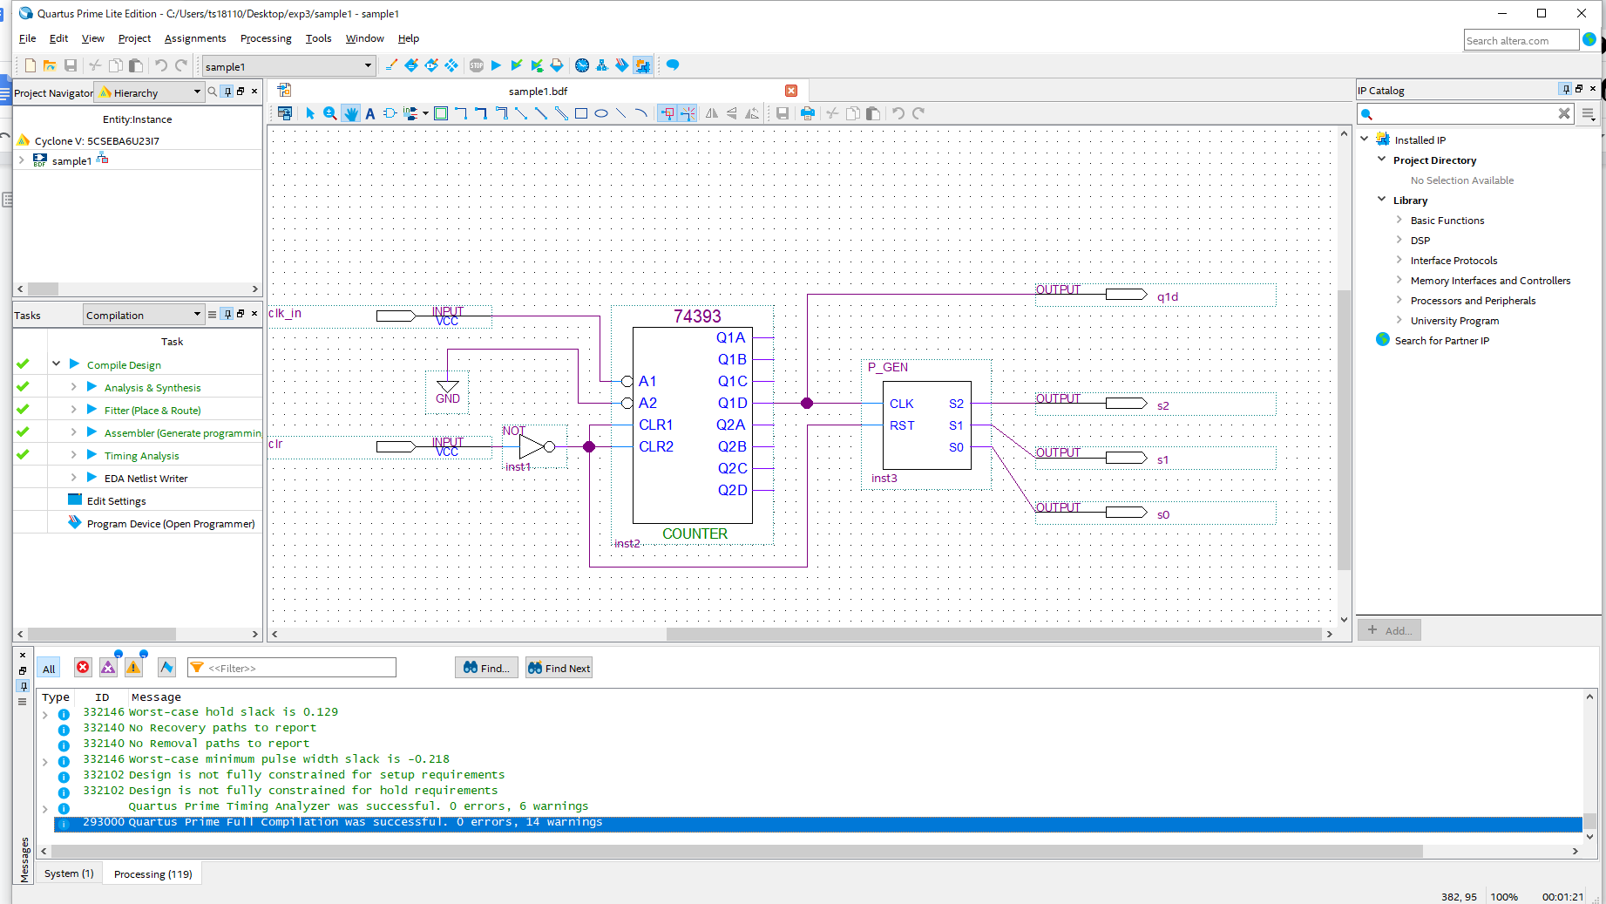Click the Find Next button
The height and width of the screenshot is (904, 1606).
click(559, 668)
